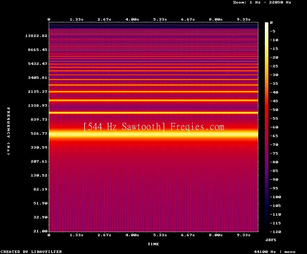This screenshot has width=307, height=254.
Task: Click the dBFS color gradient bar
Action: pyautogui.click(x=267, y=127)
